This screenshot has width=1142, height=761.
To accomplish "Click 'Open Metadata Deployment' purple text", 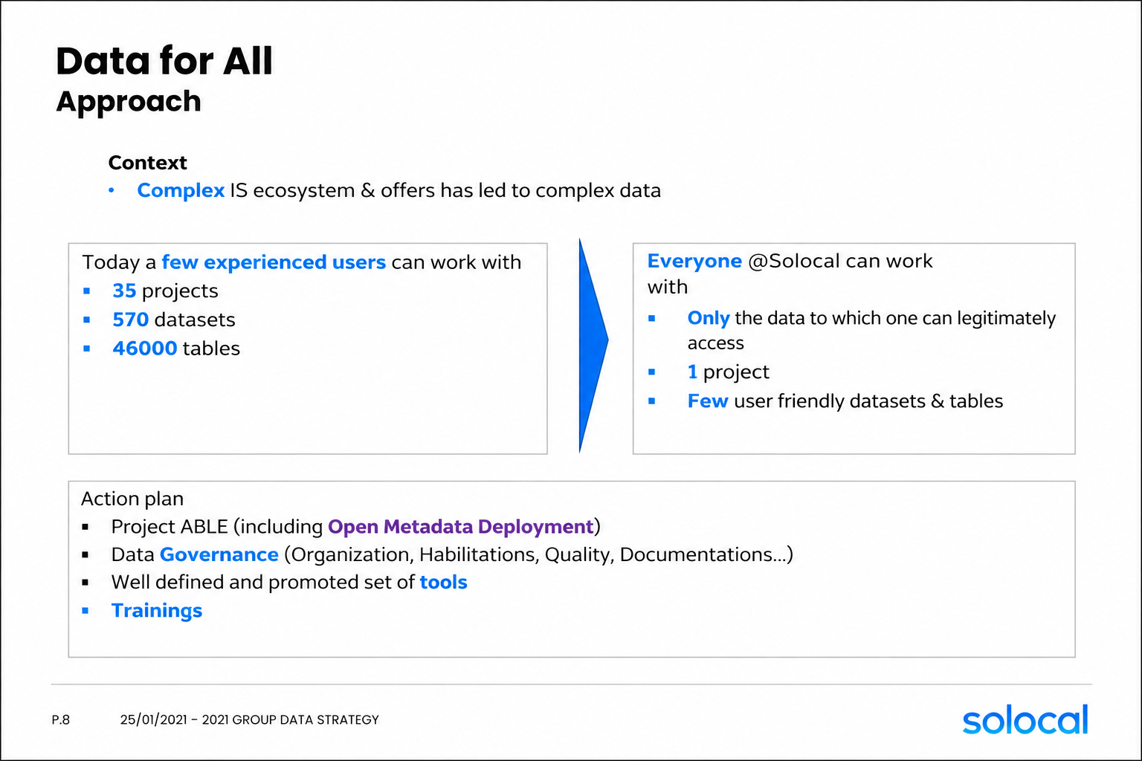I will point(461,527).
